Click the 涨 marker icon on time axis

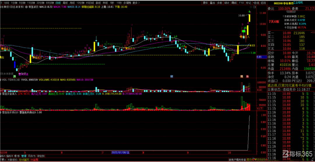pyautogui.click(x=248, y=76)
